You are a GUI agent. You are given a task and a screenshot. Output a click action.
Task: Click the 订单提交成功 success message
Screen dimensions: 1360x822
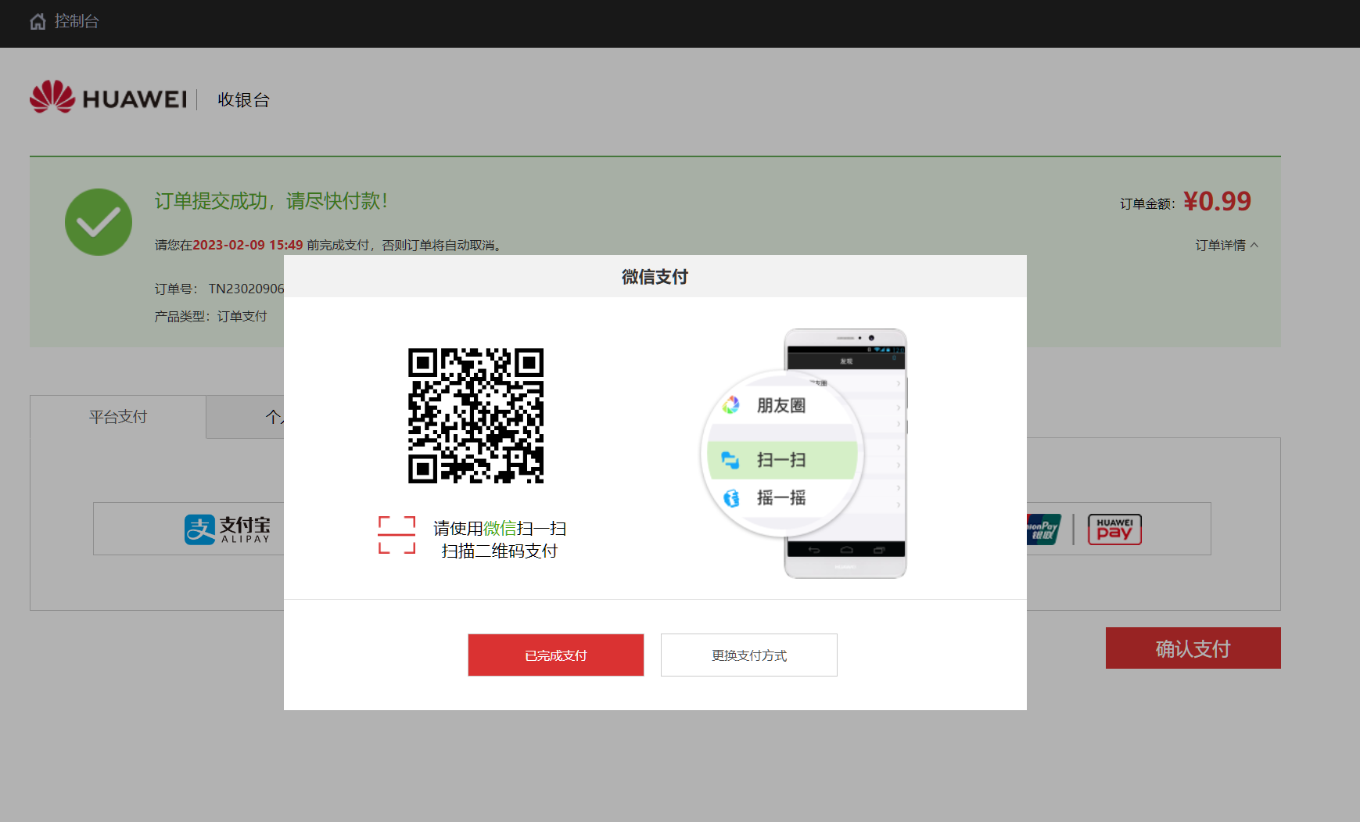(271, 201)
